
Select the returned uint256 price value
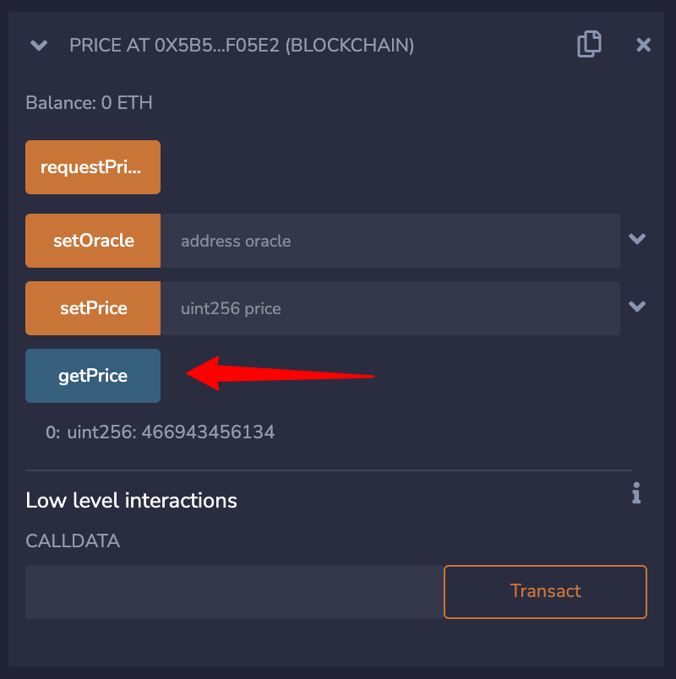pyautogui.click(x=208, y=433)
